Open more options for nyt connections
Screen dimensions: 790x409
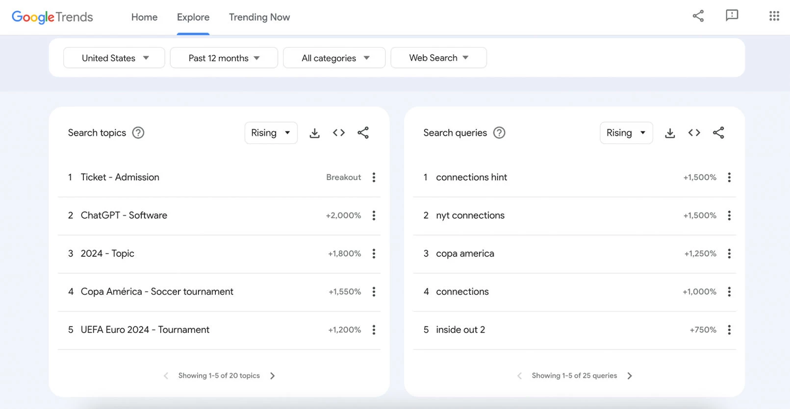pyautogui.click(x=729, y=216)
